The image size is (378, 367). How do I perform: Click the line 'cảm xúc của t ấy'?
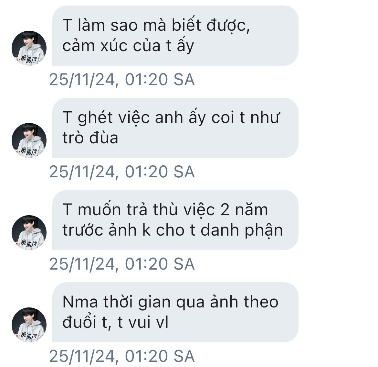click(128, 46)
